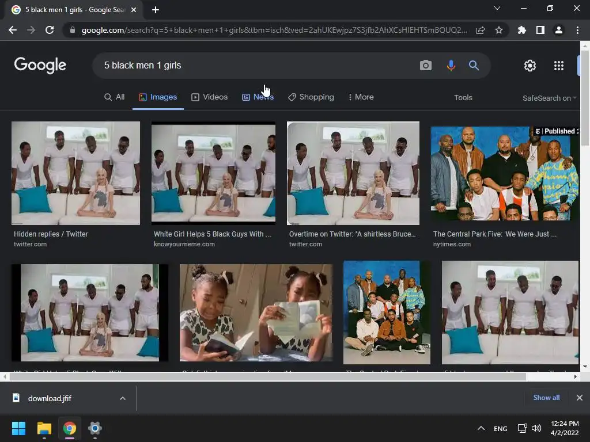Open the 'Hidden replies / Twitter' image

coord(75,173)
